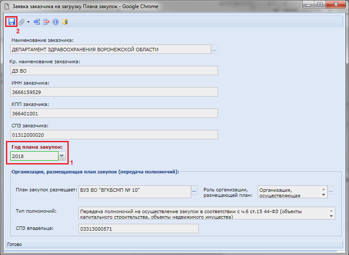
Task: Click the Кр. наименование заказчика field
Action: pyautogui.click(x=113, y=70)
